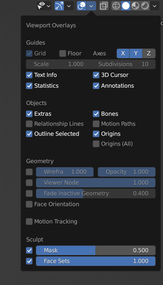Open the selectability and visibility dropdown arrow
The width and height of the screenshot is (163, 285).
pos(48,6)
